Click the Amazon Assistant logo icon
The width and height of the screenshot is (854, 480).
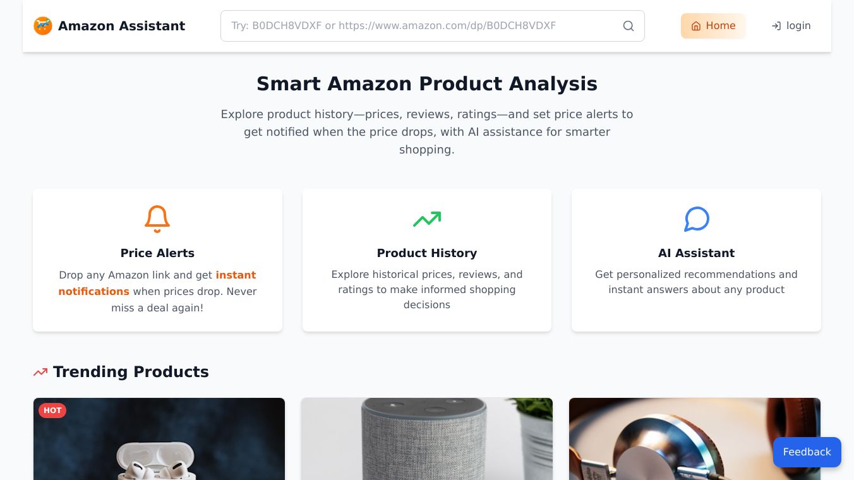[x=43, y=26]
